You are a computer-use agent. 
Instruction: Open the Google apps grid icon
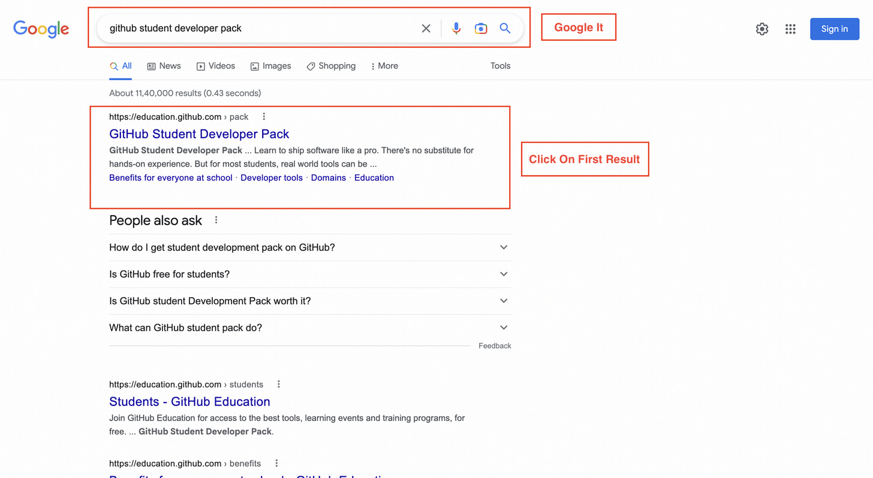click(790, 29)
